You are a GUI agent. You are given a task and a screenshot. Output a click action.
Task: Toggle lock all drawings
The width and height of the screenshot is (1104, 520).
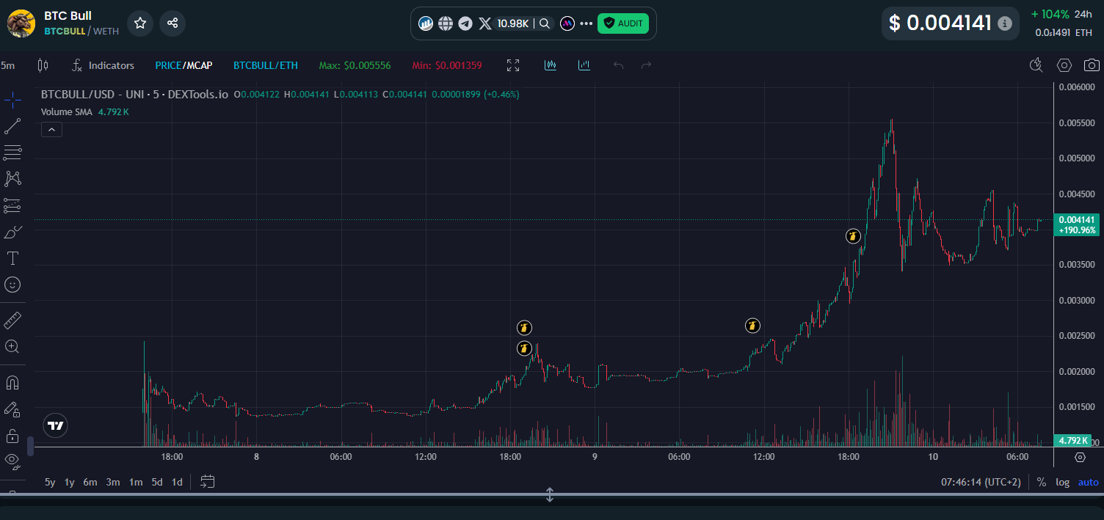(12, 436)
